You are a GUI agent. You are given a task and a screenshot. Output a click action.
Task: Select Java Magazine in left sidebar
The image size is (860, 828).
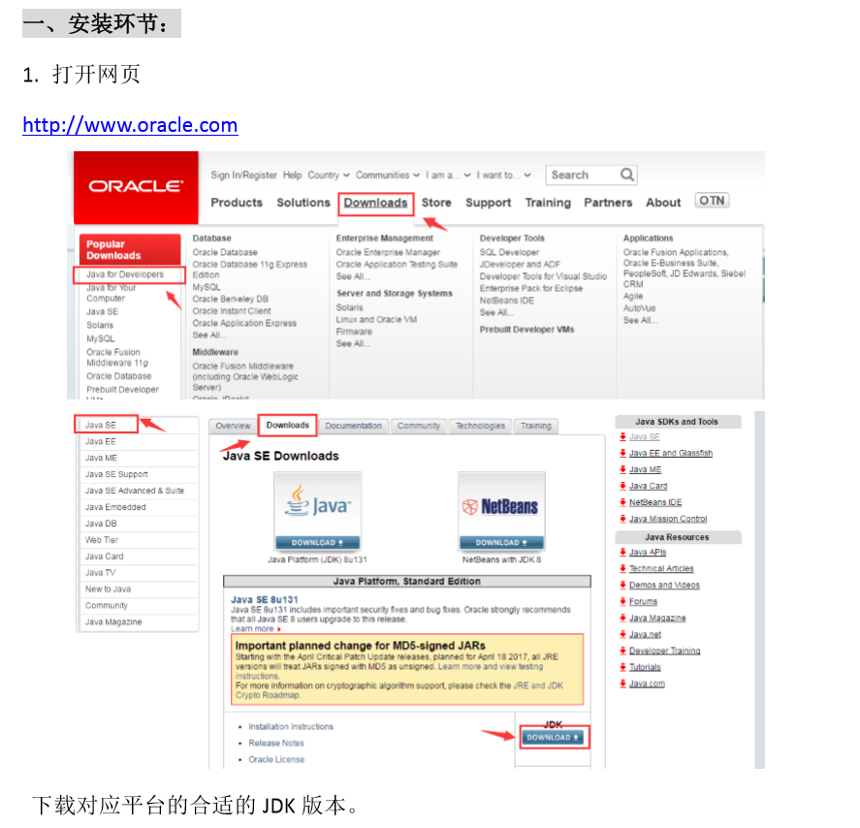pos(113,621)
